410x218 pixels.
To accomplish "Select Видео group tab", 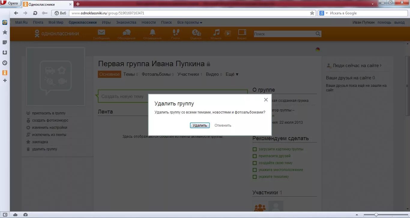I will coord(214,74).
